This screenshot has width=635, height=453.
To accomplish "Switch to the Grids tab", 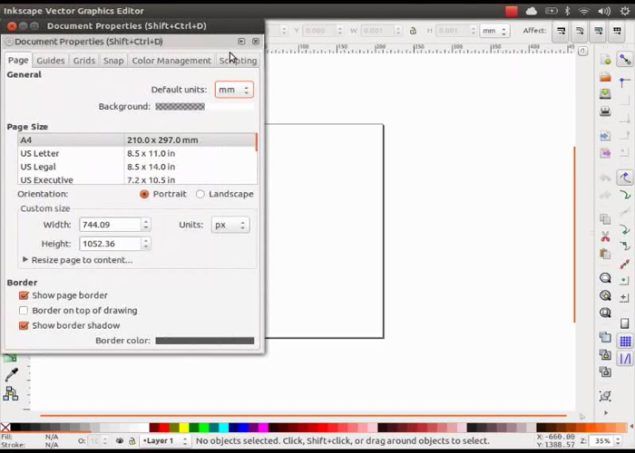I will [x=83, y=61].
